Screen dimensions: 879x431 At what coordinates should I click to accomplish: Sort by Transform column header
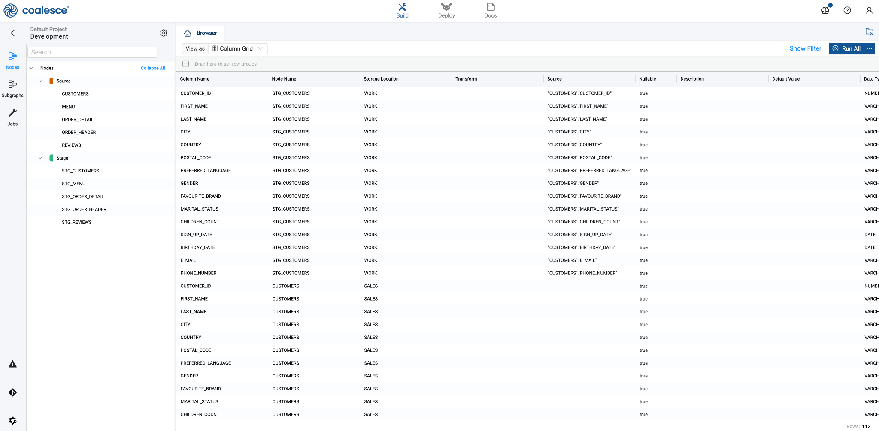tap(466, 79)
